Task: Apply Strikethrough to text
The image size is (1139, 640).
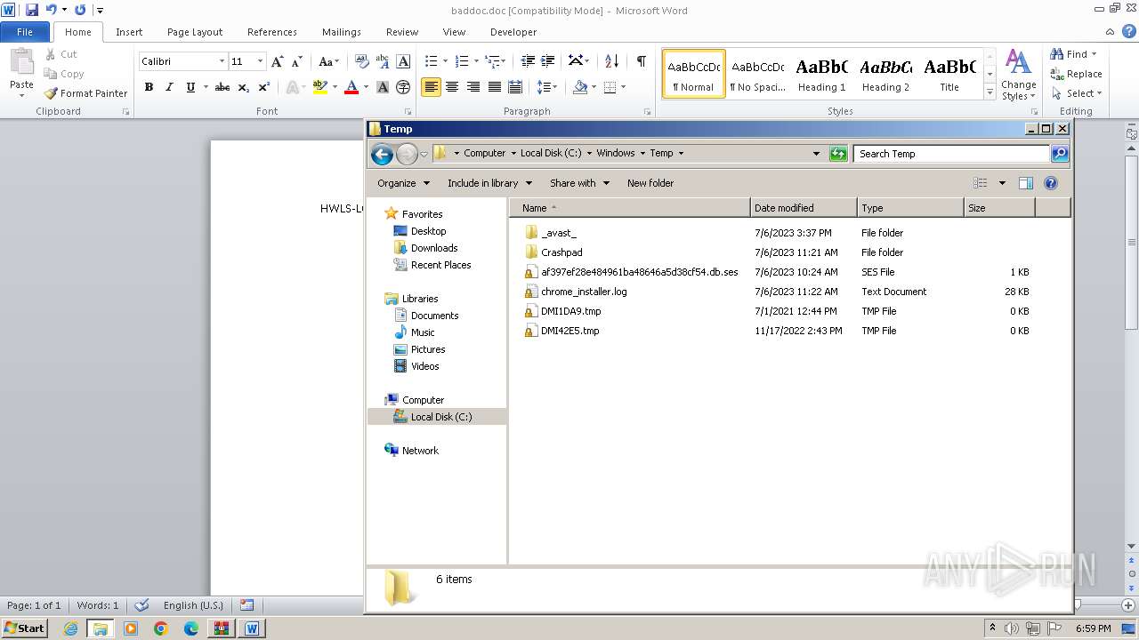Action: [x=222, y=87]
